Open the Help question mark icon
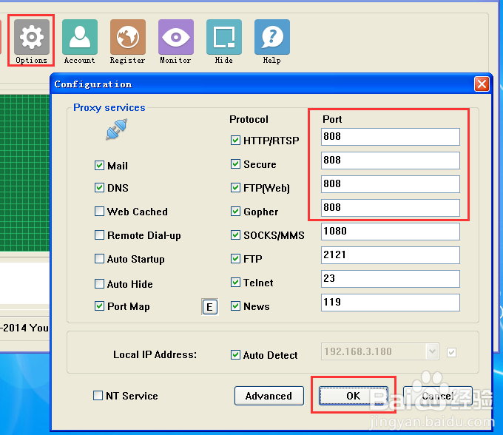The width and height of the screenshot is (503, 435). [x=272, y=37]
